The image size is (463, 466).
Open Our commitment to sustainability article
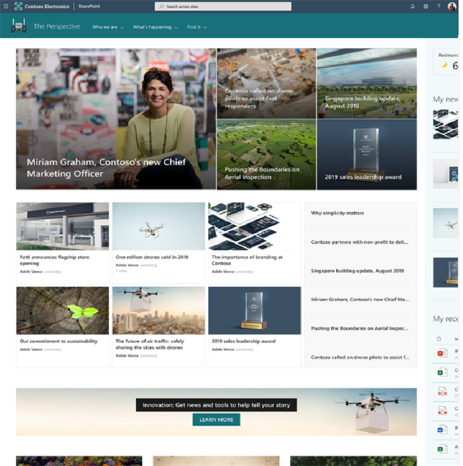58,341
